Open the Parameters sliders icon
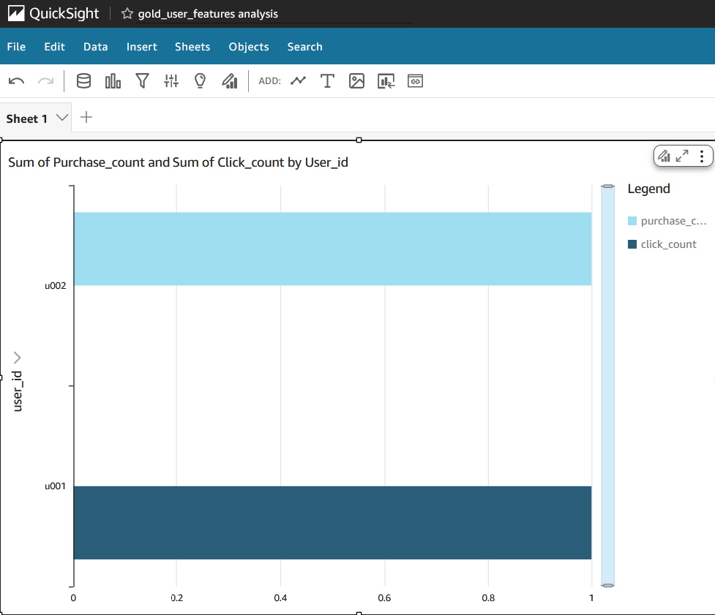This screenshot has height=615, width=715. point(171,81)
